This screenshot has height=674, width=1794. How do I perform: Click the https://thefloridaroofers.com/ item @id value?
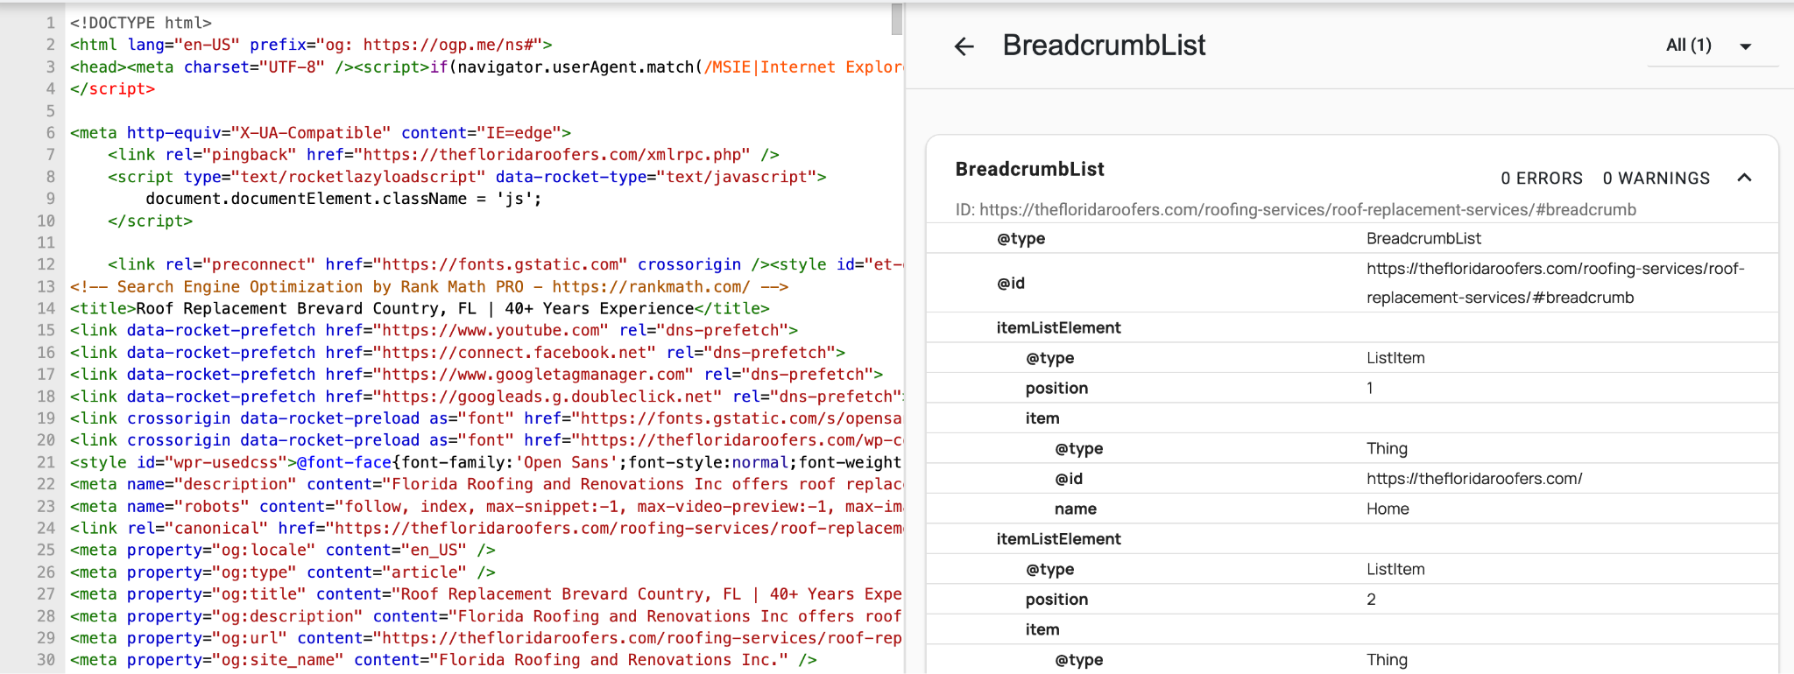(1474, 479)
